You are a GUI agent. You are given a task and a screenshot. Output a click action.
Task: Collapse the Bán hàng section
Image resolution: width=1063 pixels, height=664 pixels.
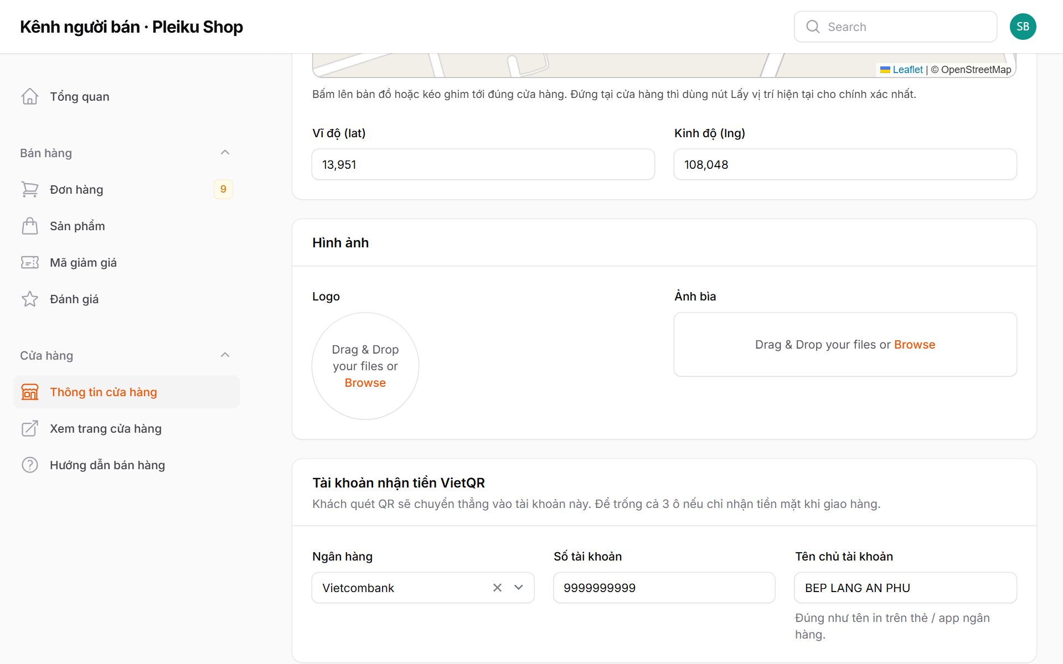click(225, 153)
